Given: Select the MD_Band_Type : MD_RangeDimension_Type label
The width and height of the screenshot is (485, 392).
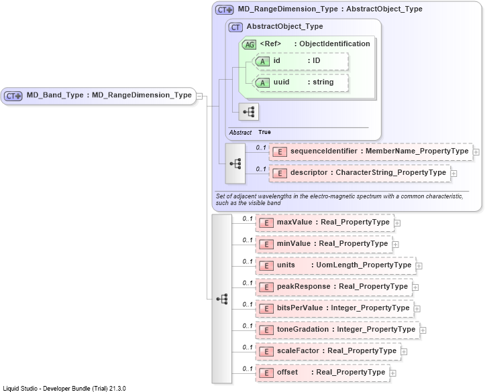Looking at the screenshot, I should click(109, 95).
